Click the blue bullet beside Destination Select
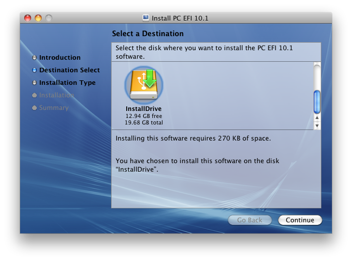 34,70
